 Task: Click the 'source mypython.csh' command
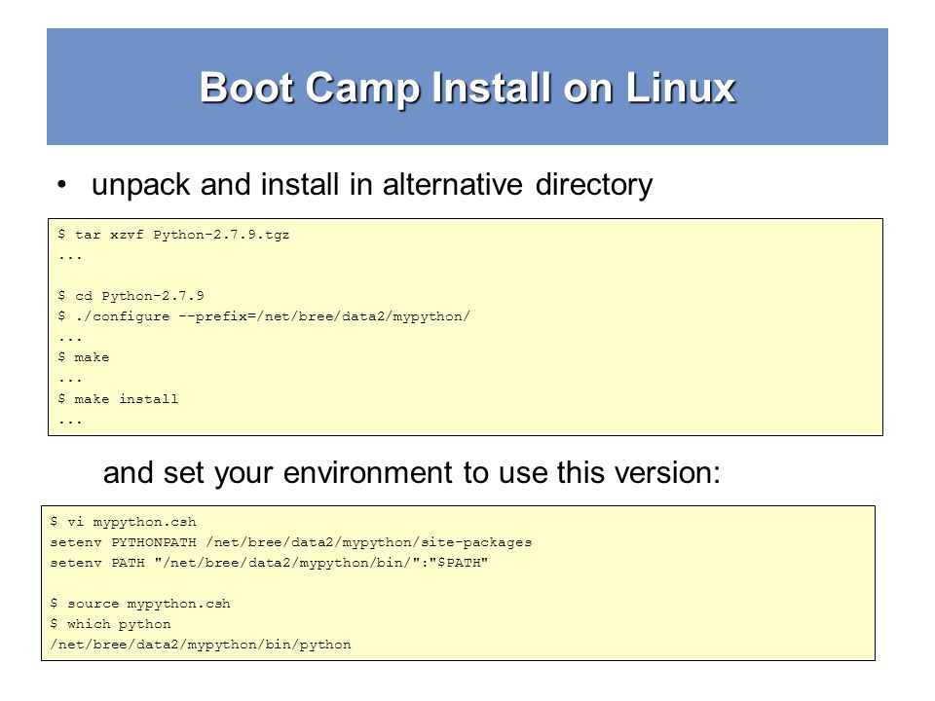(x=140, y=604)
